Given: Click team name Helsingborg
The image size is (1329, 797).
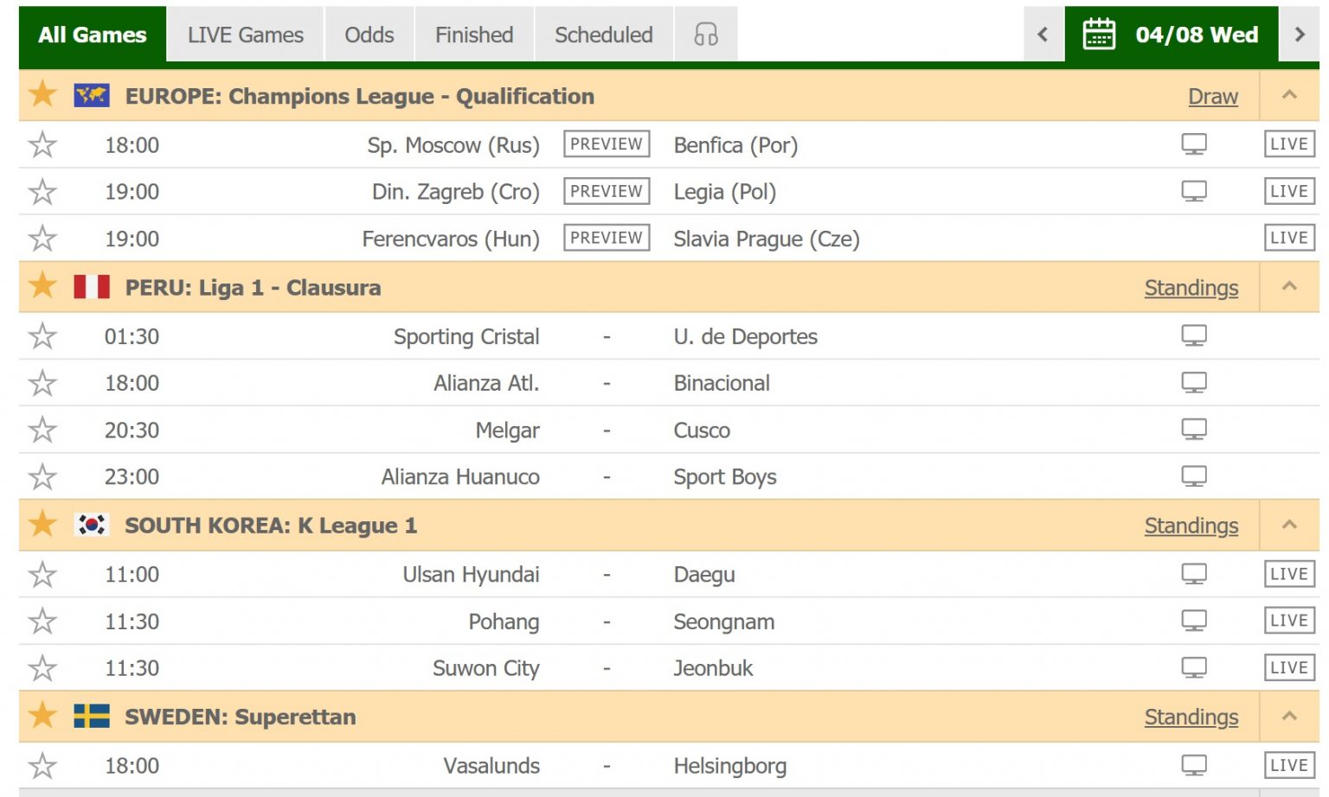Looking at the screenshot, I should [x=730, y=766].
